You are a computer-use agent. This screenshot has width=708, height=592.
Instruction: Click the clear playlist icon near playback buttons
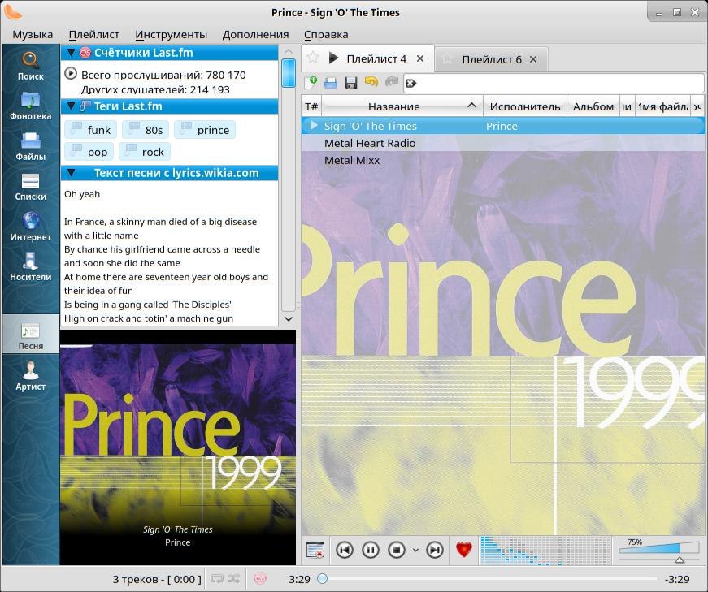315,550
